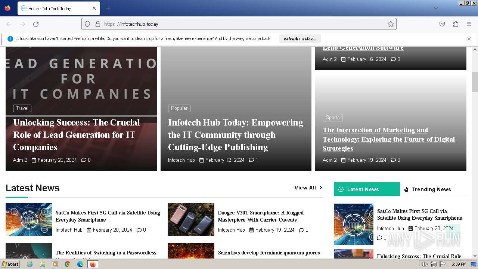This screenshot has height=269, width=478.
Task: Click scrollbar down arrow
Action: [475, 256]
